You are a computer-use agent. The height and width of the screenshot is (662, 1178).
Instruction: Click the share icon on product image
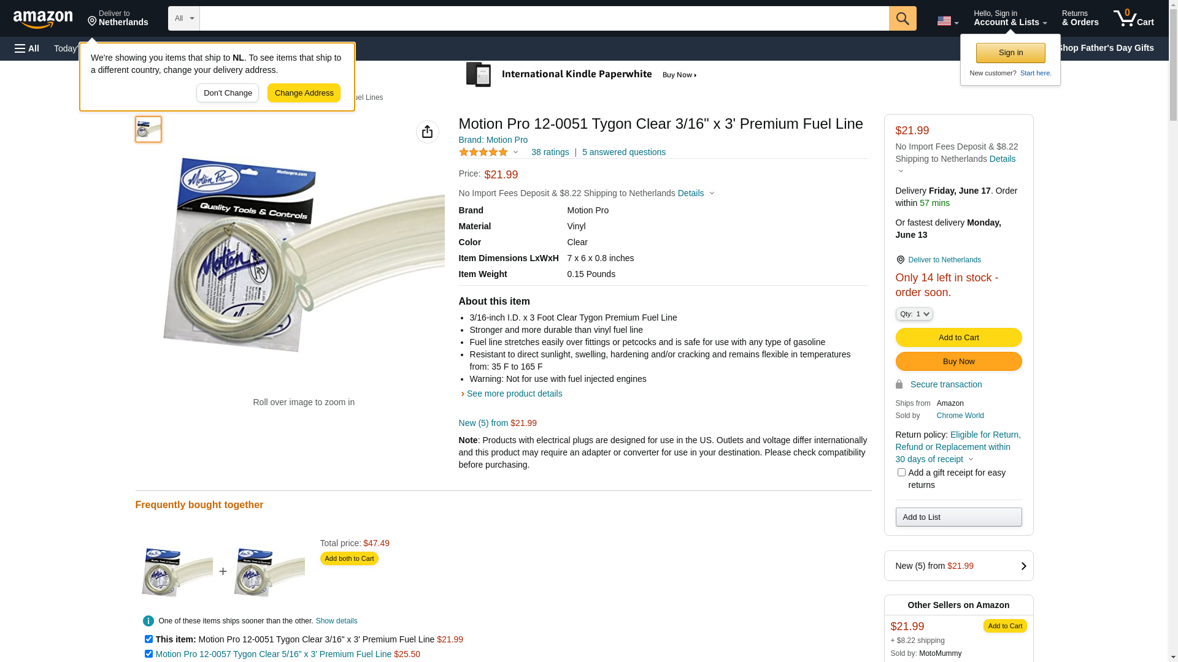427,132
